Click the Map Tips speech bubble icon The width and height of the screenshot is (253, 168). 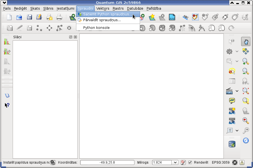point(232,101)
